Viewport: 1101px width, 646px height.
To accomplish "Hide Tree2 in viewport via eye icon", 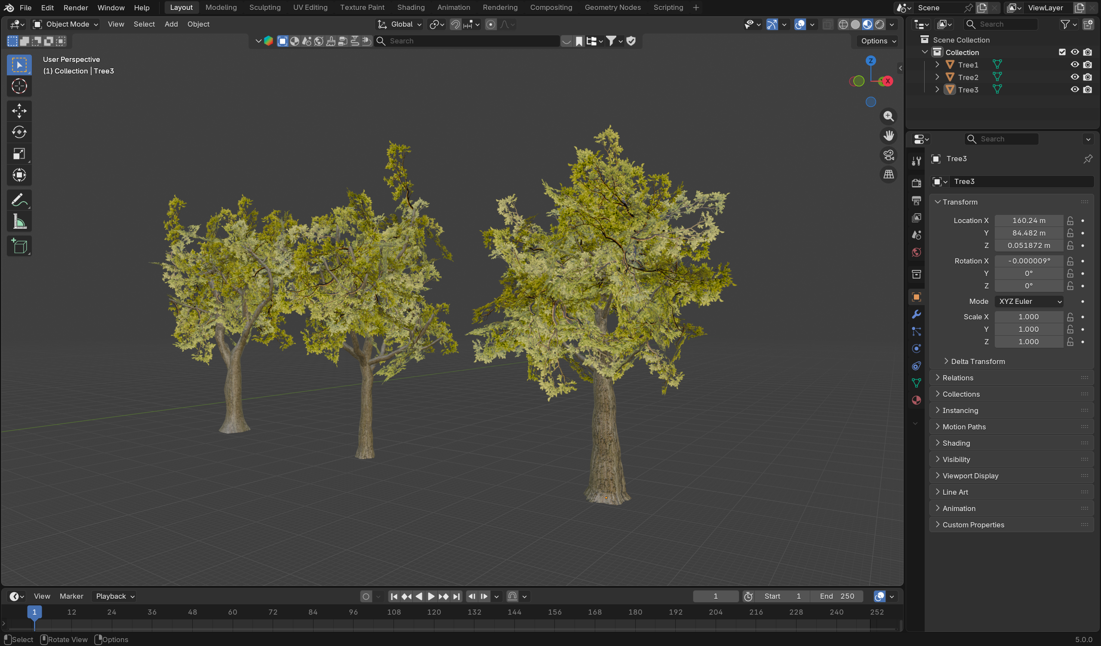I will pyautogui.click(x=1074, y=77).
